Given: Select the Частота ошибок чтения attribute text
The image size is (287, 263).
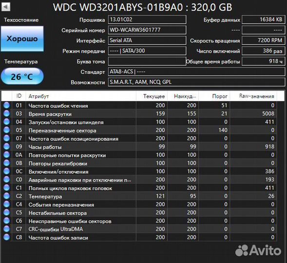Looking at the screenshot, I should pos(58,106).
